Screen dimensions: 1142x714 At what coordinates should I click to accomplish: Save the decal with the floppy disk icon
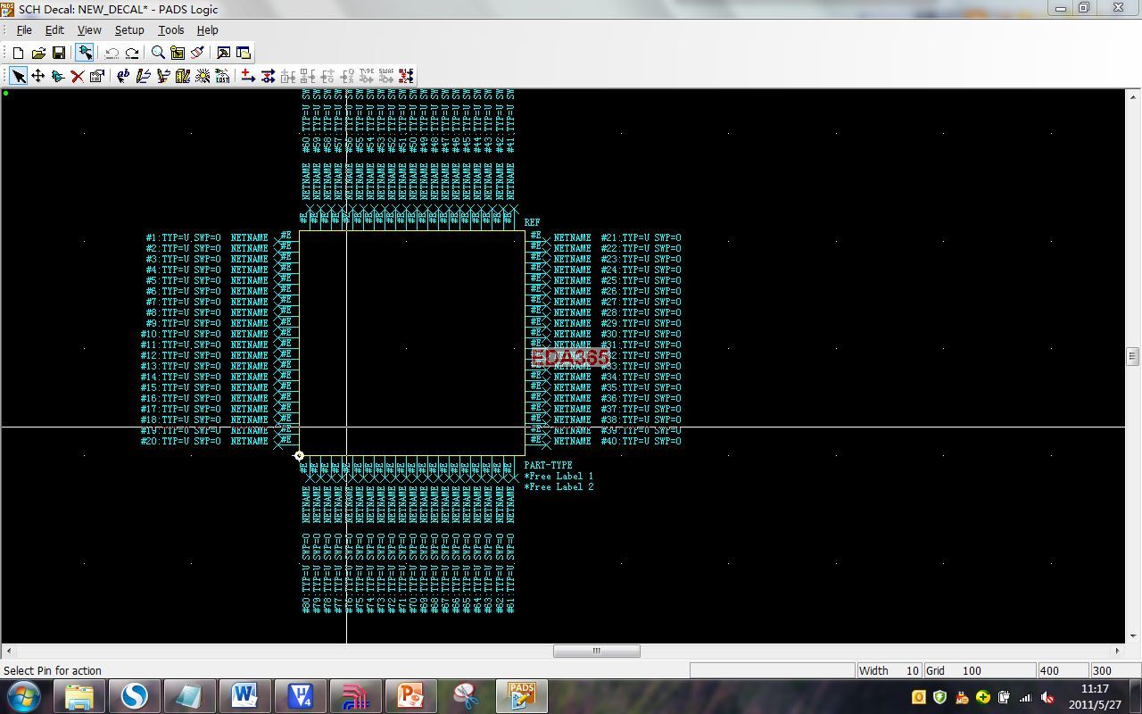coord(59,53)
